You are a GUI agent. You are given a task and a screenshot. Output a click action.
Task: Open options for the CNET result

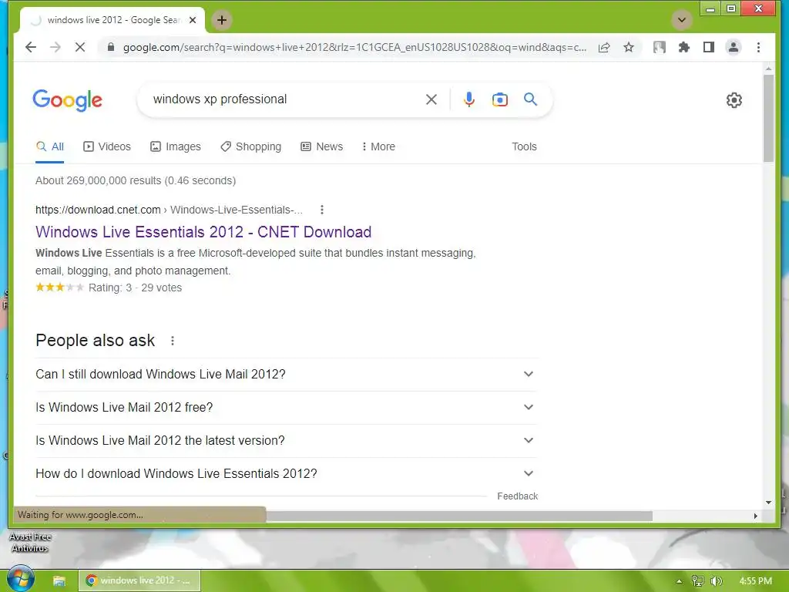coord(322,210)
